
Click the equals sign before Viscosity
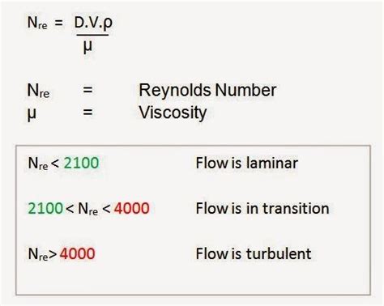(x=87, y=112)
